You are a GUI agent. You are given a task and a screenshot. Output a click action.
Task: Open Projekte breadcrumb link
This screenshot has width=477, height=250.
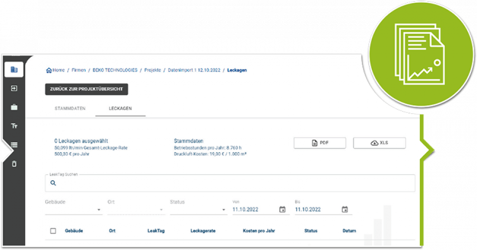153,70
